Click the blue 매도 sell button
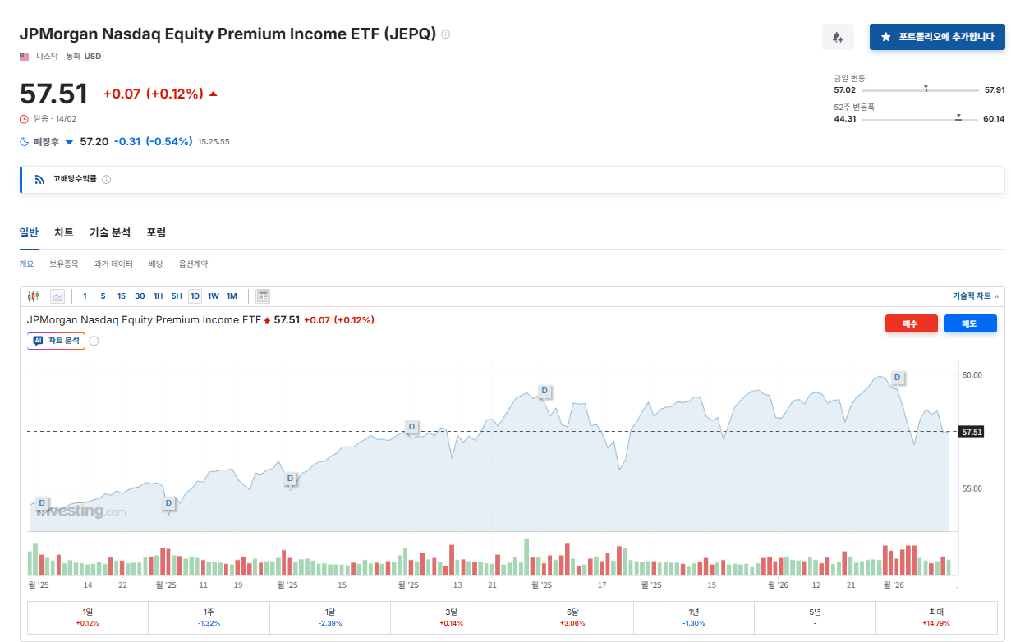This screenshot has height=642, width=1011. click(971, 323)
